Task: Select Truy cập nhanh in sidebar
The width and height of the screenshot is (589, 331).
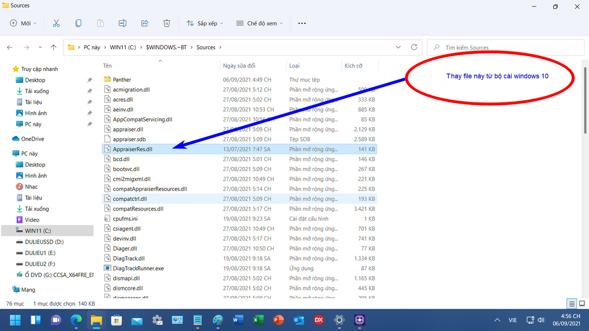Action: tap(40, 69)
